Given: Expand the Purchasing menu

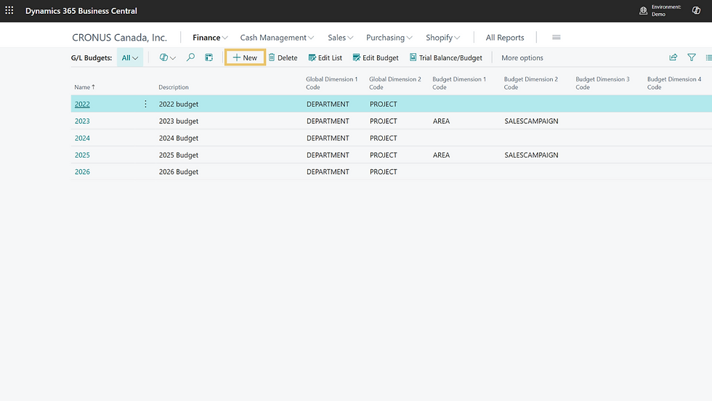Looking at the screenshot, I should coord(389,37).
